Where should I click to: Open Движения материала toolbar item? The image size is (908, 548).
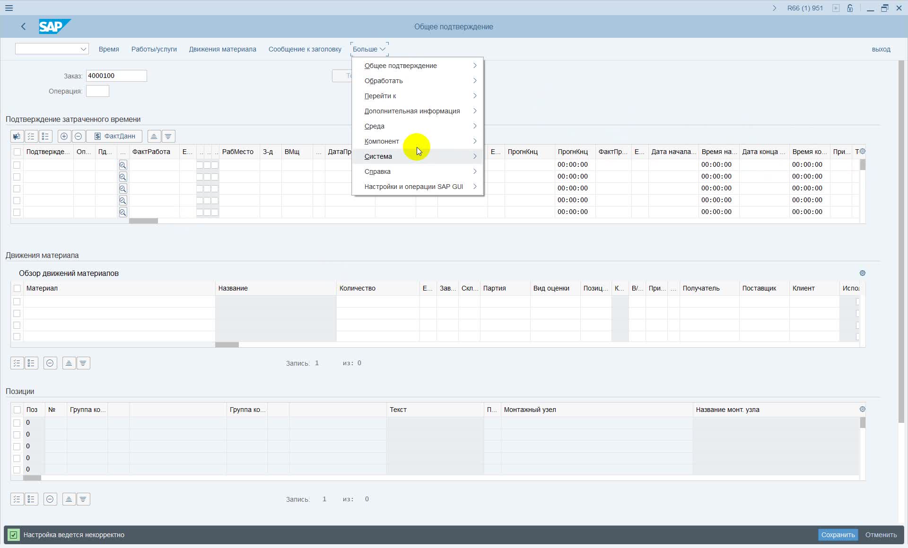(x=223, y=49)
